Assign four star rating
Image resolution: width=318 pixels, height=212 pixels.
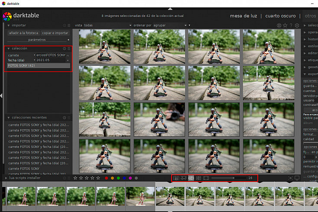click(x=92, y=178)
